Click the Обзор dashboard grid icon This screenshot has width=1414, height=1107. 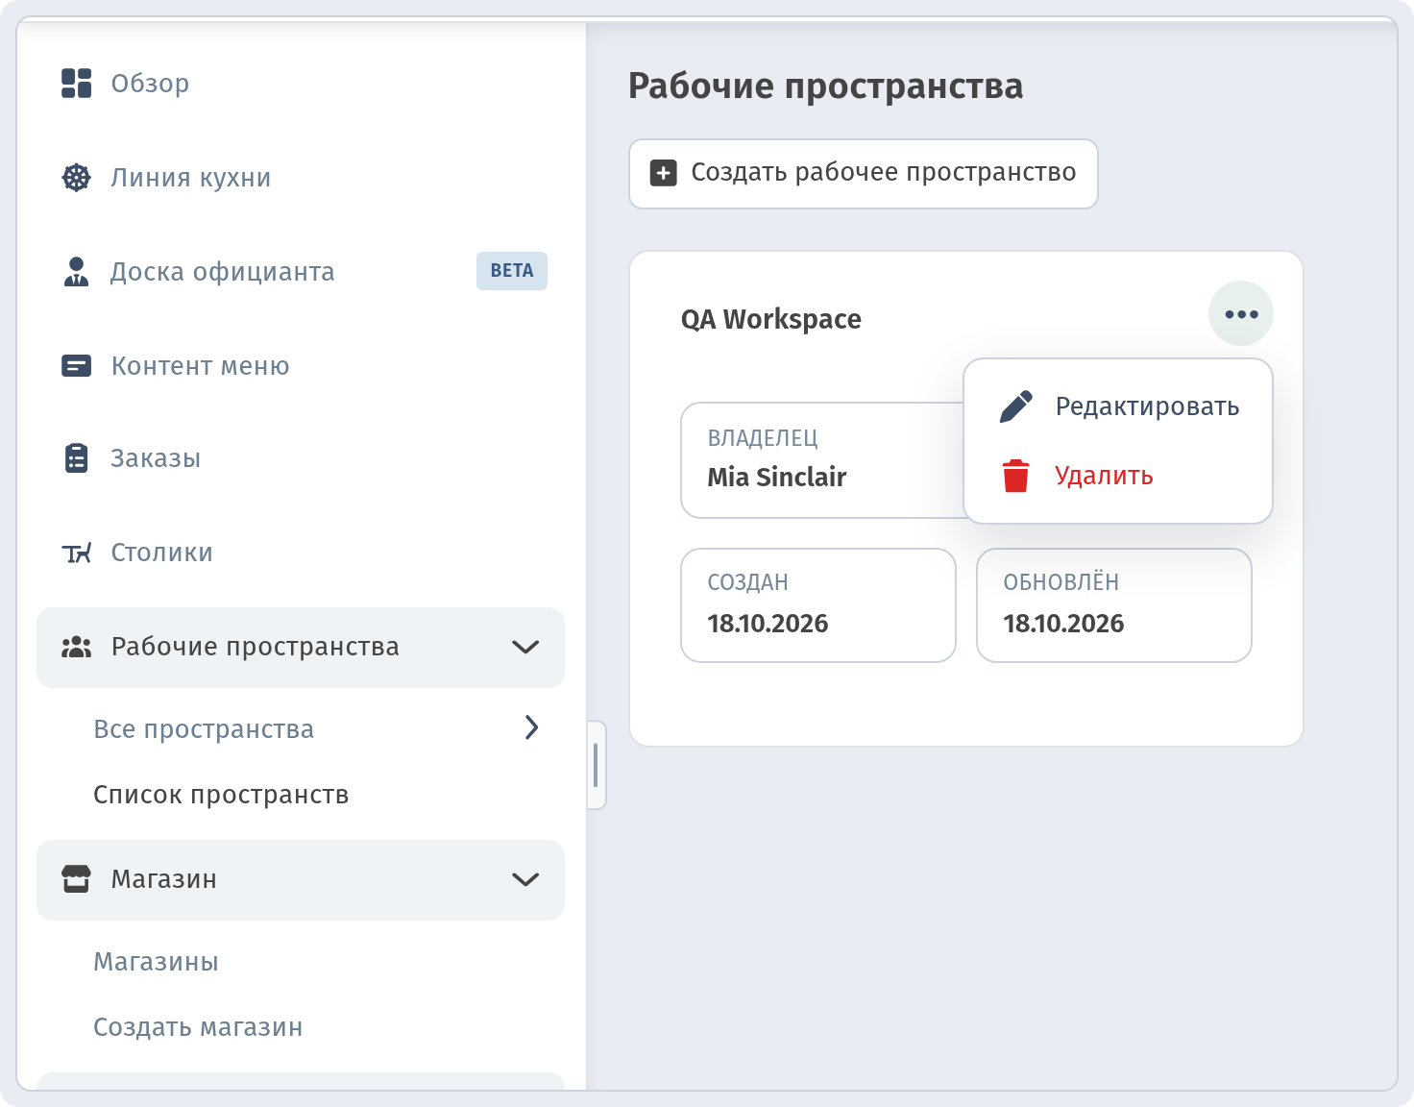[x=77, y=84]
